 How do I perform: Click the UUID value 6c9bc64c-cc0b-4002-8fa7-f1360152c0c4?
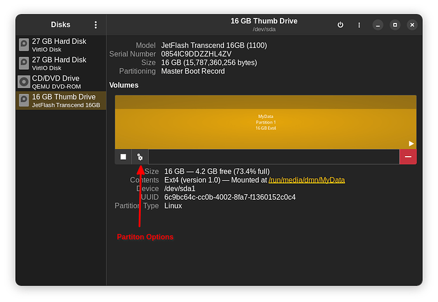[x=230, y=197]
